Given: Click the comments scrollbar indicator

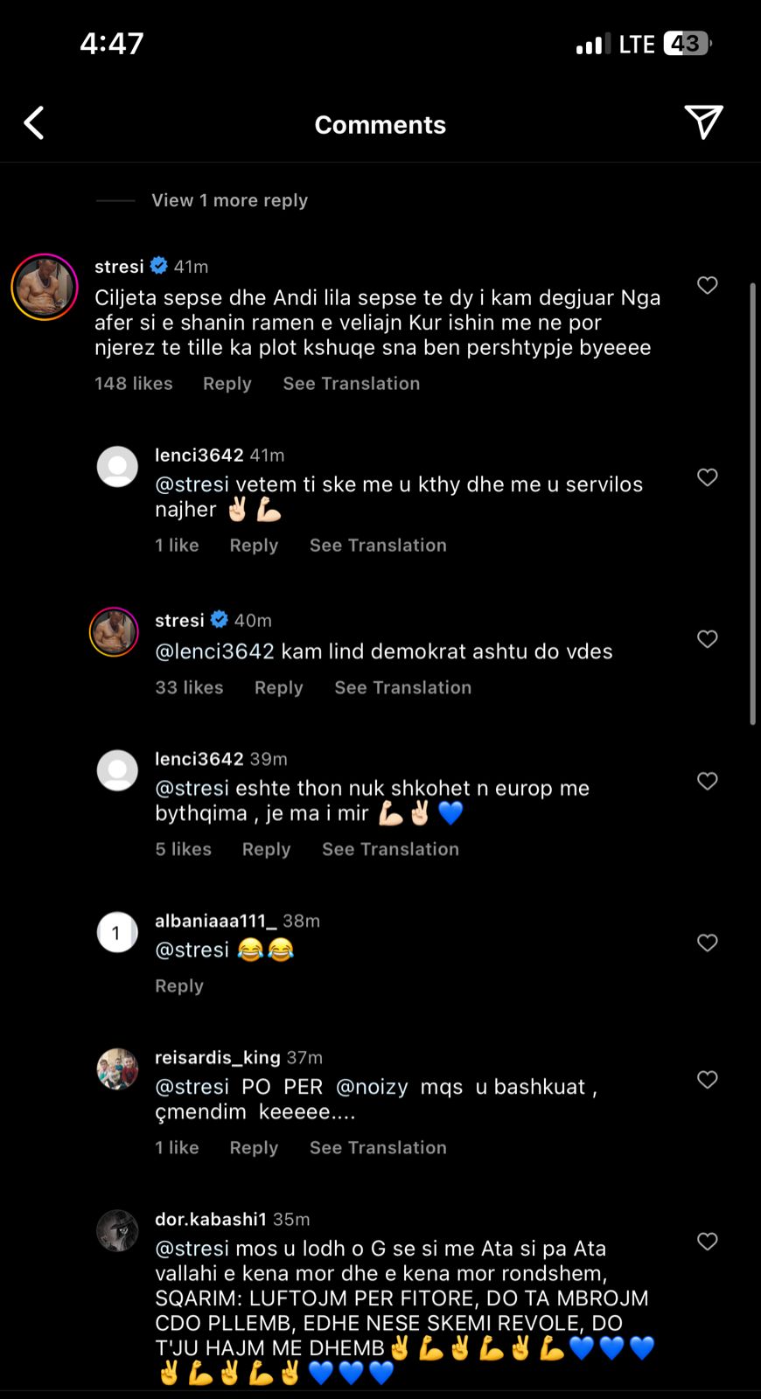Looking at the screenshot, I should (752, 504).
